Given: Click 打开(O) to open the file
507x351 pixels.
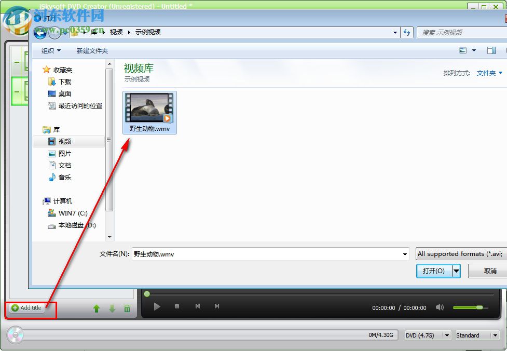Looking at the screenshot, I should [434, 271].
